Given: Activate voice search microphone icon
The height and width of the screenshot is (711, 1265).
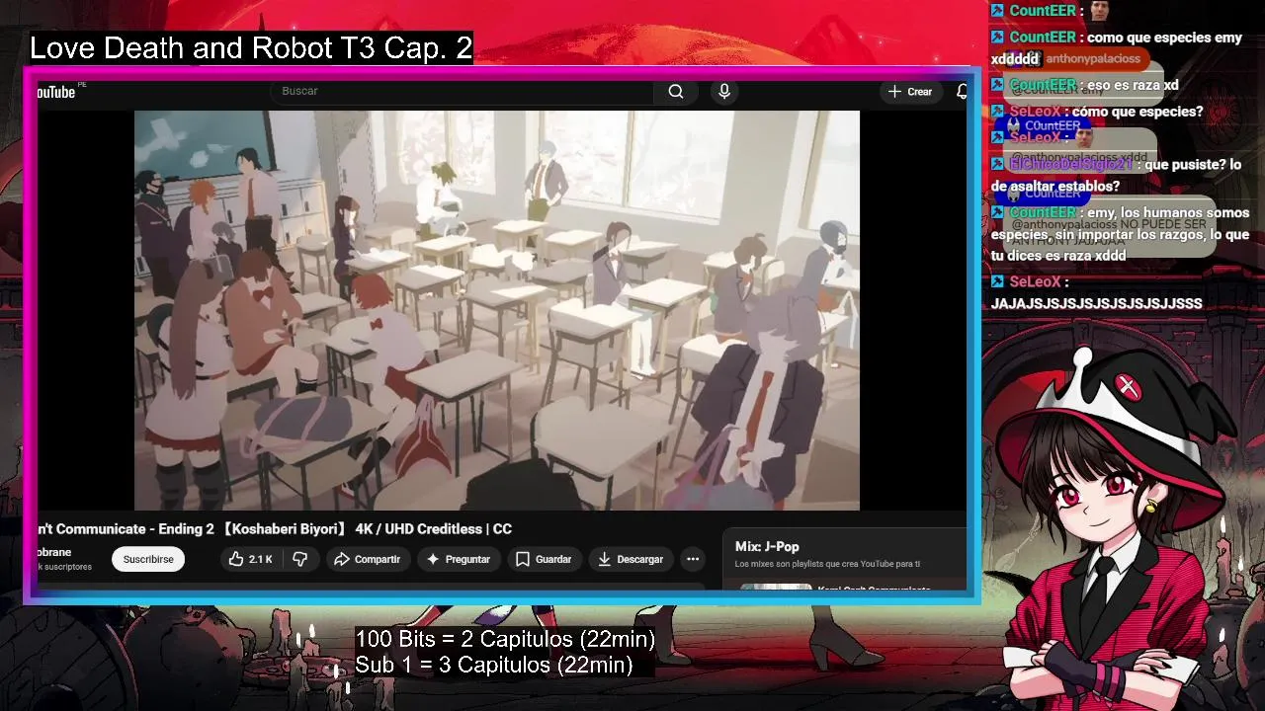Looking at the screenshot, I should click(724, 91).
